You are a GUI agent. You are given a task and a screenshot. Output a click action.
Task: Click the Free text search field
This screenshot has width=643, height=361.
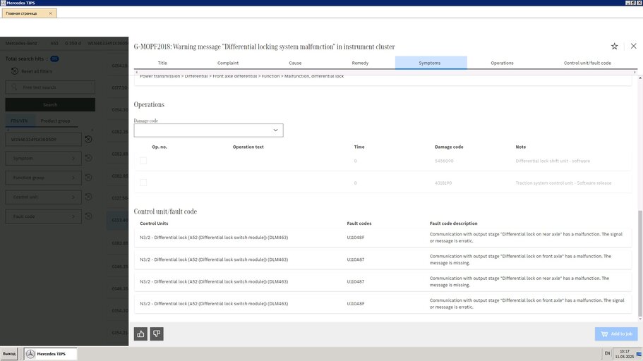click(x=50, y=87)
